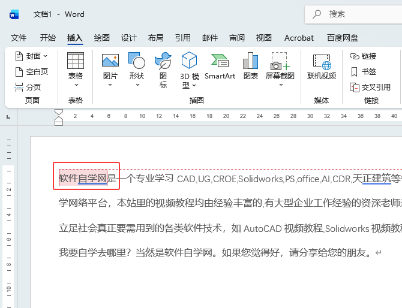The width and height of the screenshot is (402, 308).
Task: Expand the 表格 table dropdown arrow
Action: pyautogui.click(x=76, y=84)
